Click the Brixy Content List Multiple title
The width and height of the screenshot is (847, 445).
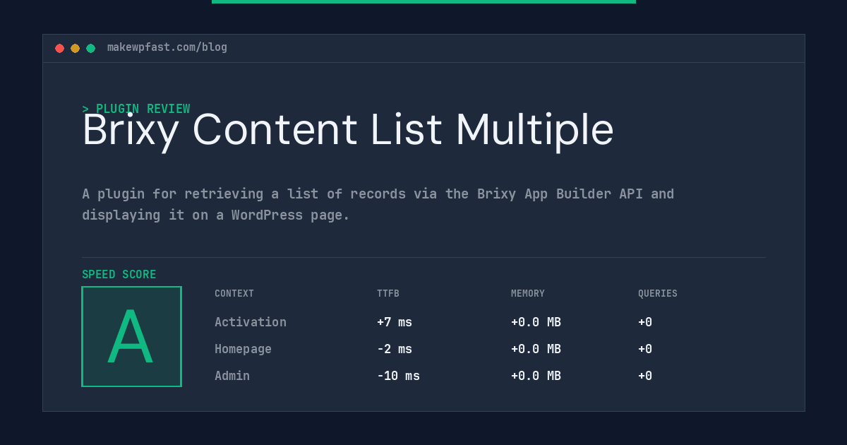click(x=348, y=130)
